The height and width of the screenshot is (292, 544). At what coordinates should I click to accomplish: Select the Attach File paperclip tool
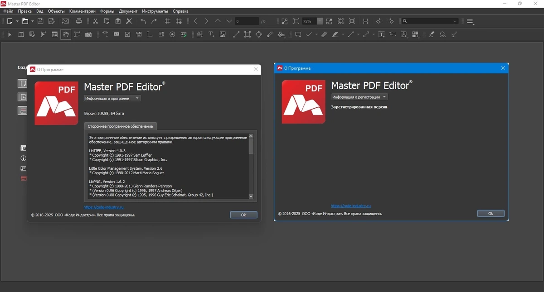(x=324, y=34)
